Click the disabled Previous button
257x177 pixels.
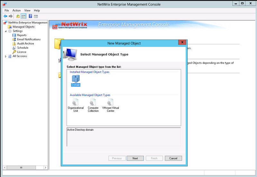click(117, 158)
